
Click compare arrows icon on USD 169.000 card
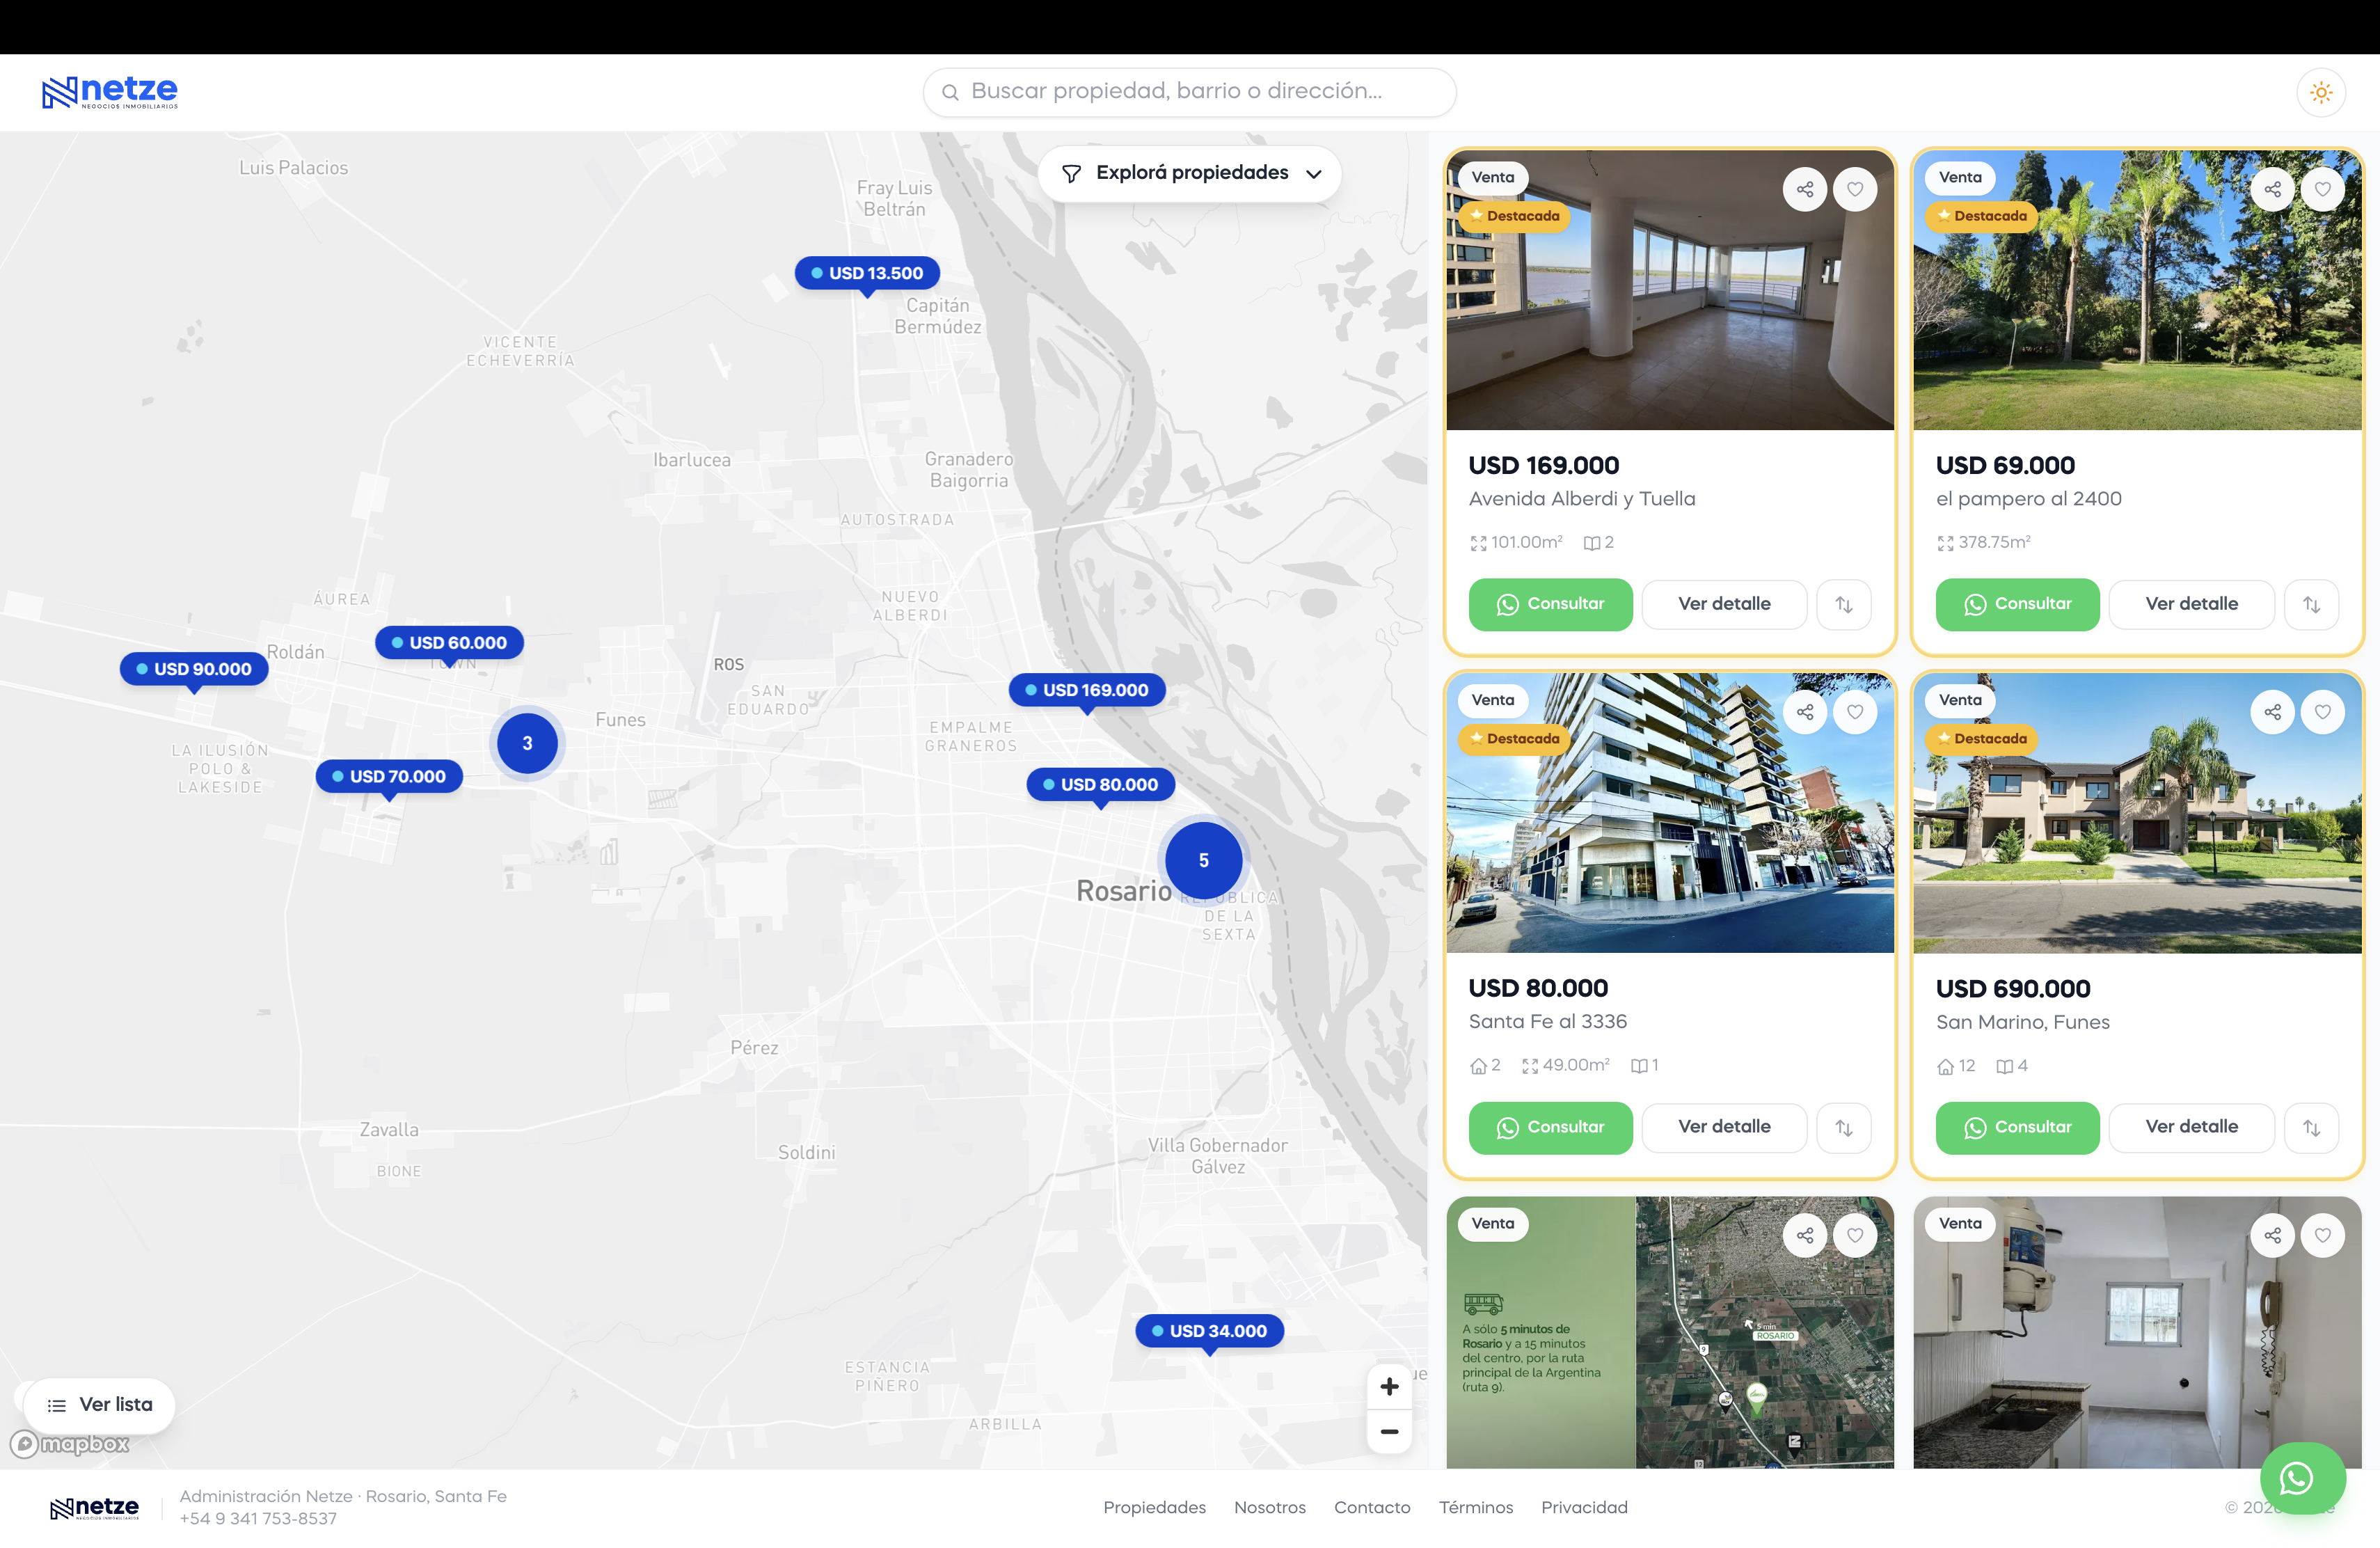point(1844,604)
